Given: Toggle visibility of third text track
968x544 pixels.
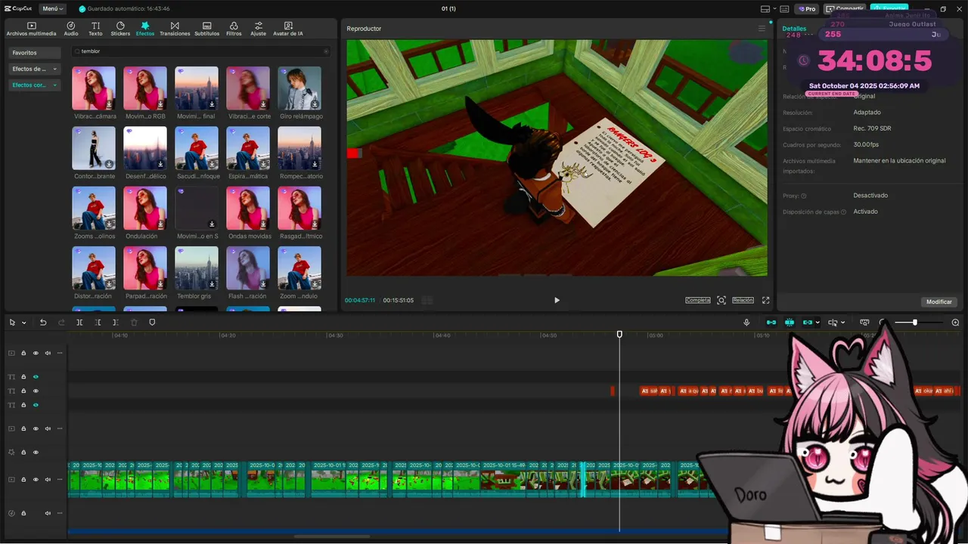Looking at the screenshot, I should pyautogui.click(x=36, y=405).
